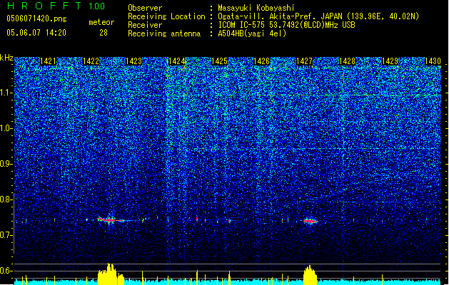Click the 'Receiving Location' label
449x285 pixels.
point(166,16)
